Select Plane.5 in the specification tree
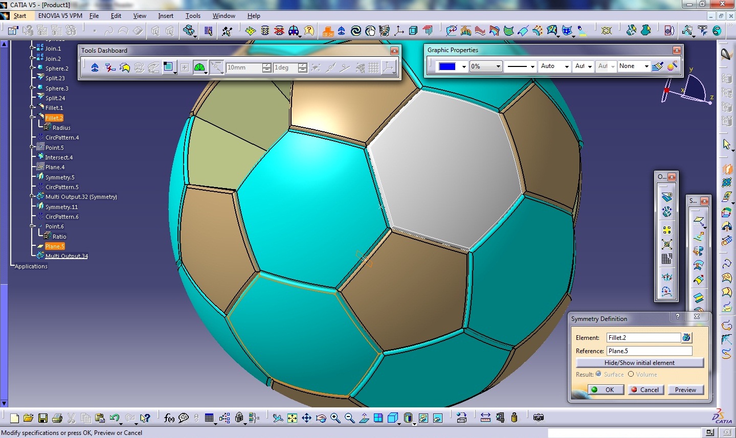 point(55,246)
